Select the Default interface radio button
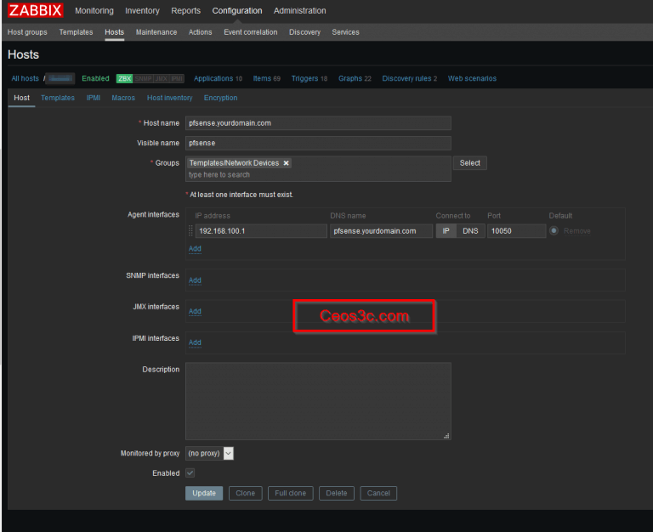This screenshot has height=532, width=653. (x=554, y=230)
